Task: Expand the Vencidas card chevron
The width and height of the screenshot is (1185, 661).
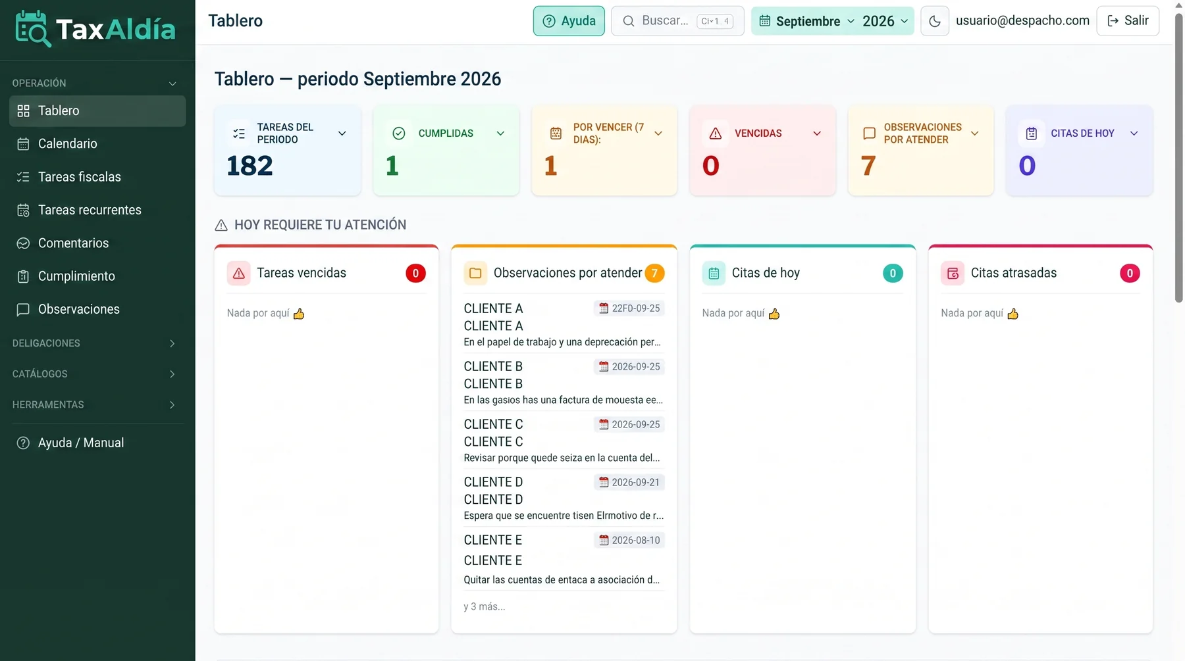Action: click(x=817, y=134)
